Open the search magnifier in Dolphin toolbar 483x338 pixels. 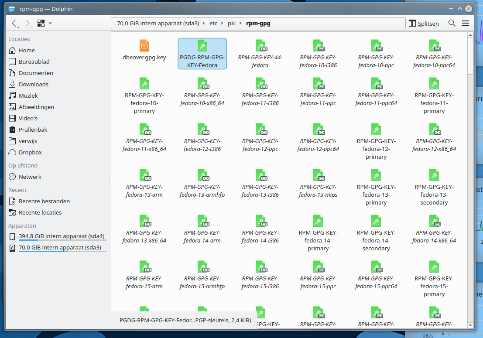(452, 23)
